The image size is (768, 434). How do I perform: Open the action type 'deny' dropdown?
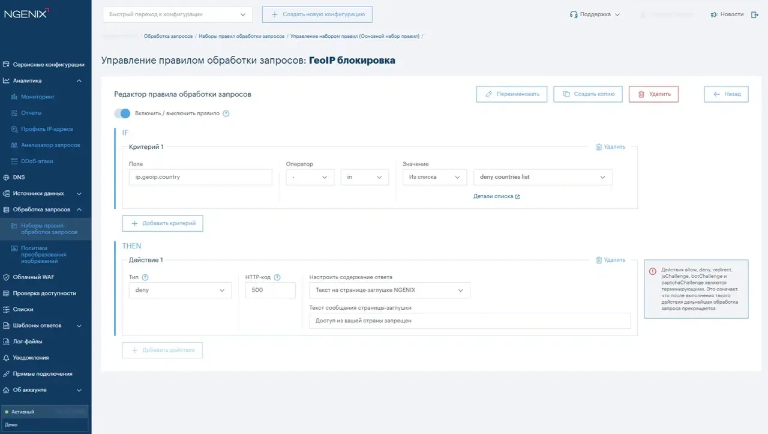click(x=180, y=290)
